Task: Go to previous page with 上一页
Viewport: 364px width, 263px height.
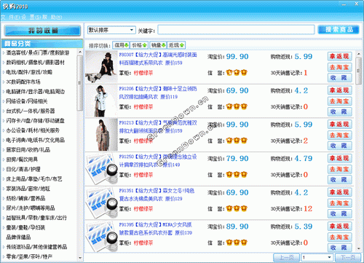Action: (x=286, y=257)
